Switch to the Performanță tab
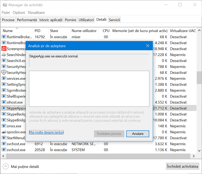The width and height of the screenshot is (202, 174). coord(27,20)
